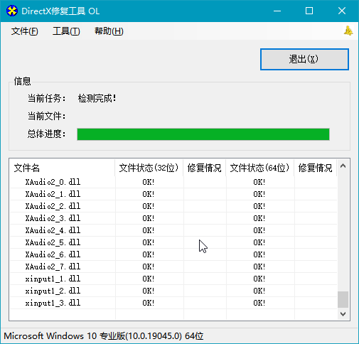
Task: Click the 当前文件 label
Action: [47, 116]
